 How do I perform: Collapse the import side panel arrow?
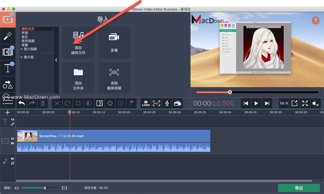coord(56,60)
